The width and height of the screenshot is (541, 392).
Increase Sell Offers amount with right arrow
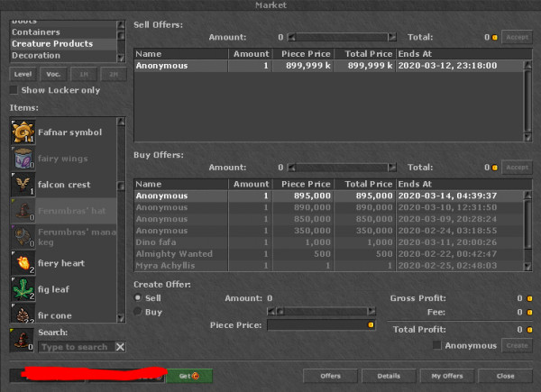tap(392, 37)
